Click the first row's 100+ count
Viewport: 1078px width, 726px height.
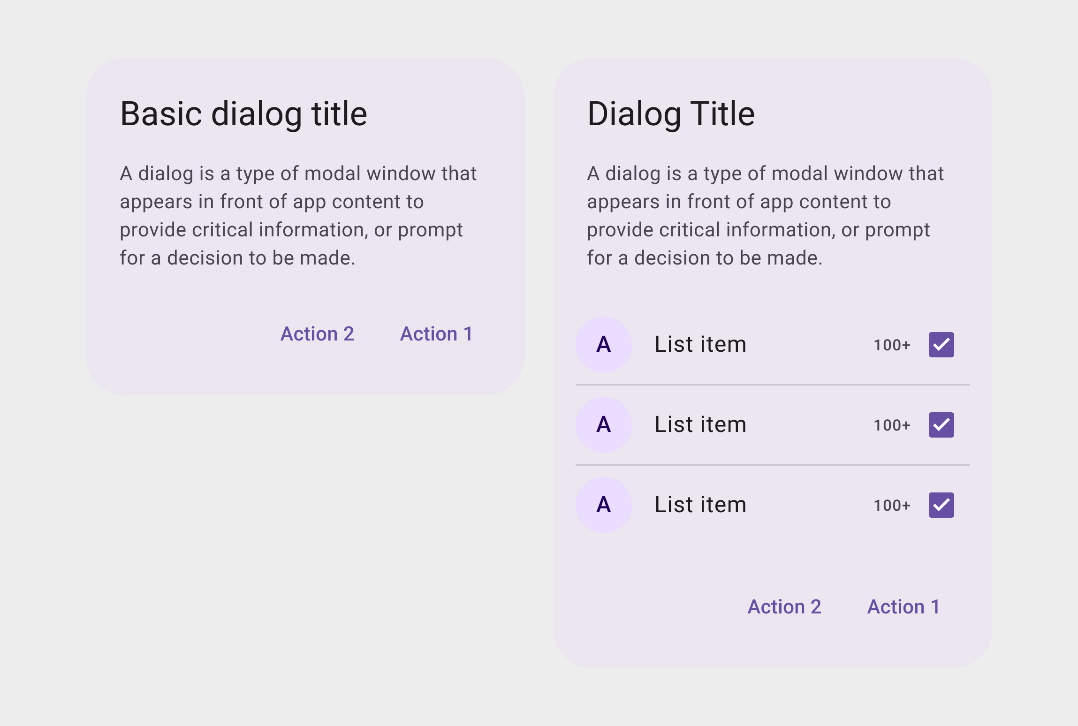coord(892,345)
